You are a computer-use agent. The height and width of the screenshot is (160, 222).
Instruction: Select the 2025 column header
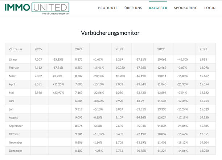point(38,49)
